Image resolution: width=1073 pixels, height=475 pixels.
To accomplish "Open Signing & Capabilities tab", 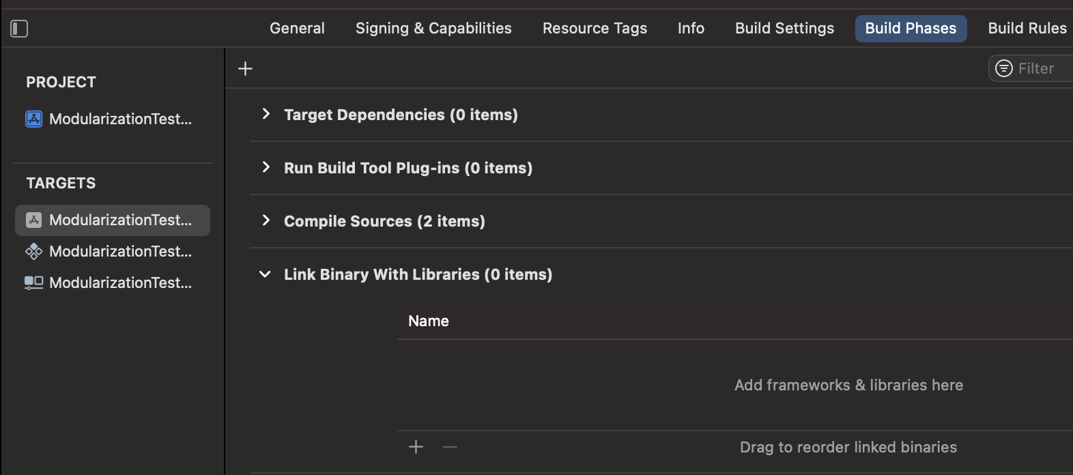I will point(433,29).
